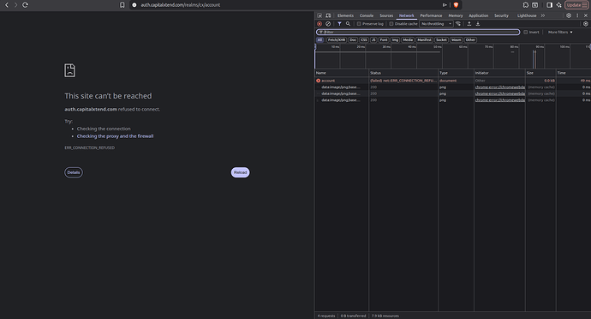Tick the Invert filter checkbox
This screenshot has width=591, height=319.
(x=526, y=32)
